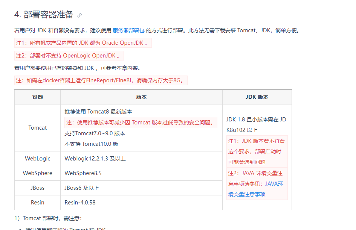
Task: Click the WebSphere cell in the container column
Action: 37,173
